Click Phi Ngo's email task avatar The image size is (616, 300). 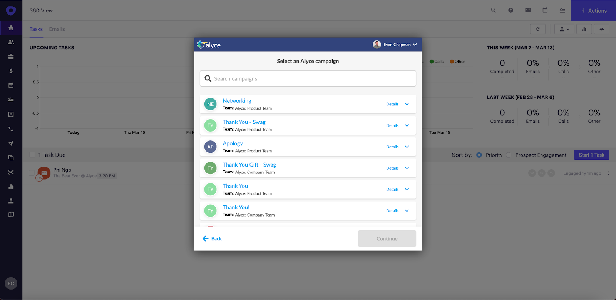click(44, 173)
